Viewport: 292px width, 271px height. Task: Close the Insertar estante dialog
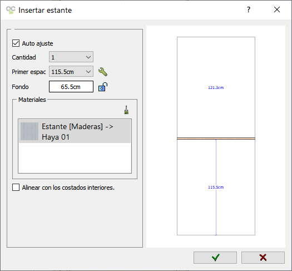click(x=277, y=9)
